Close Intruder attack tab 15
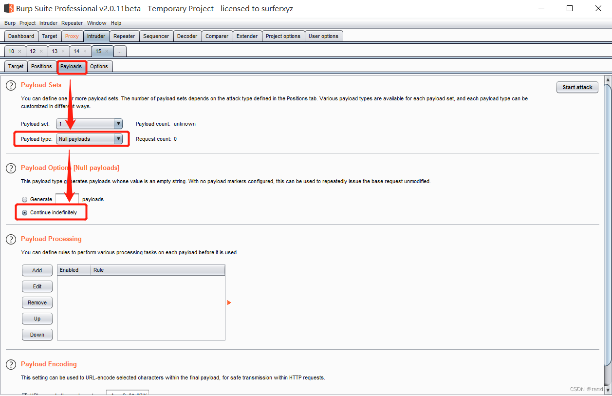The height and width of the screenshot is (396, 612). coord(107,51)
